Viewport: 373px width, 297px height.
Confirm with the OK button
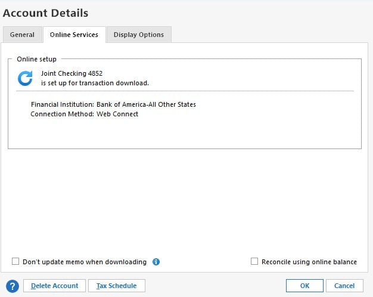click(x=304, y=286)
